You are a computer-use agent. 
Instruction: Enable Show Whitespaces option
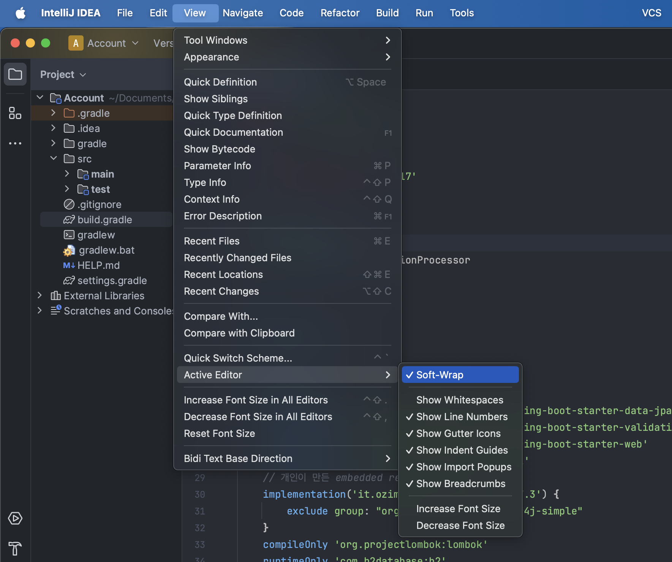point(460,400)
